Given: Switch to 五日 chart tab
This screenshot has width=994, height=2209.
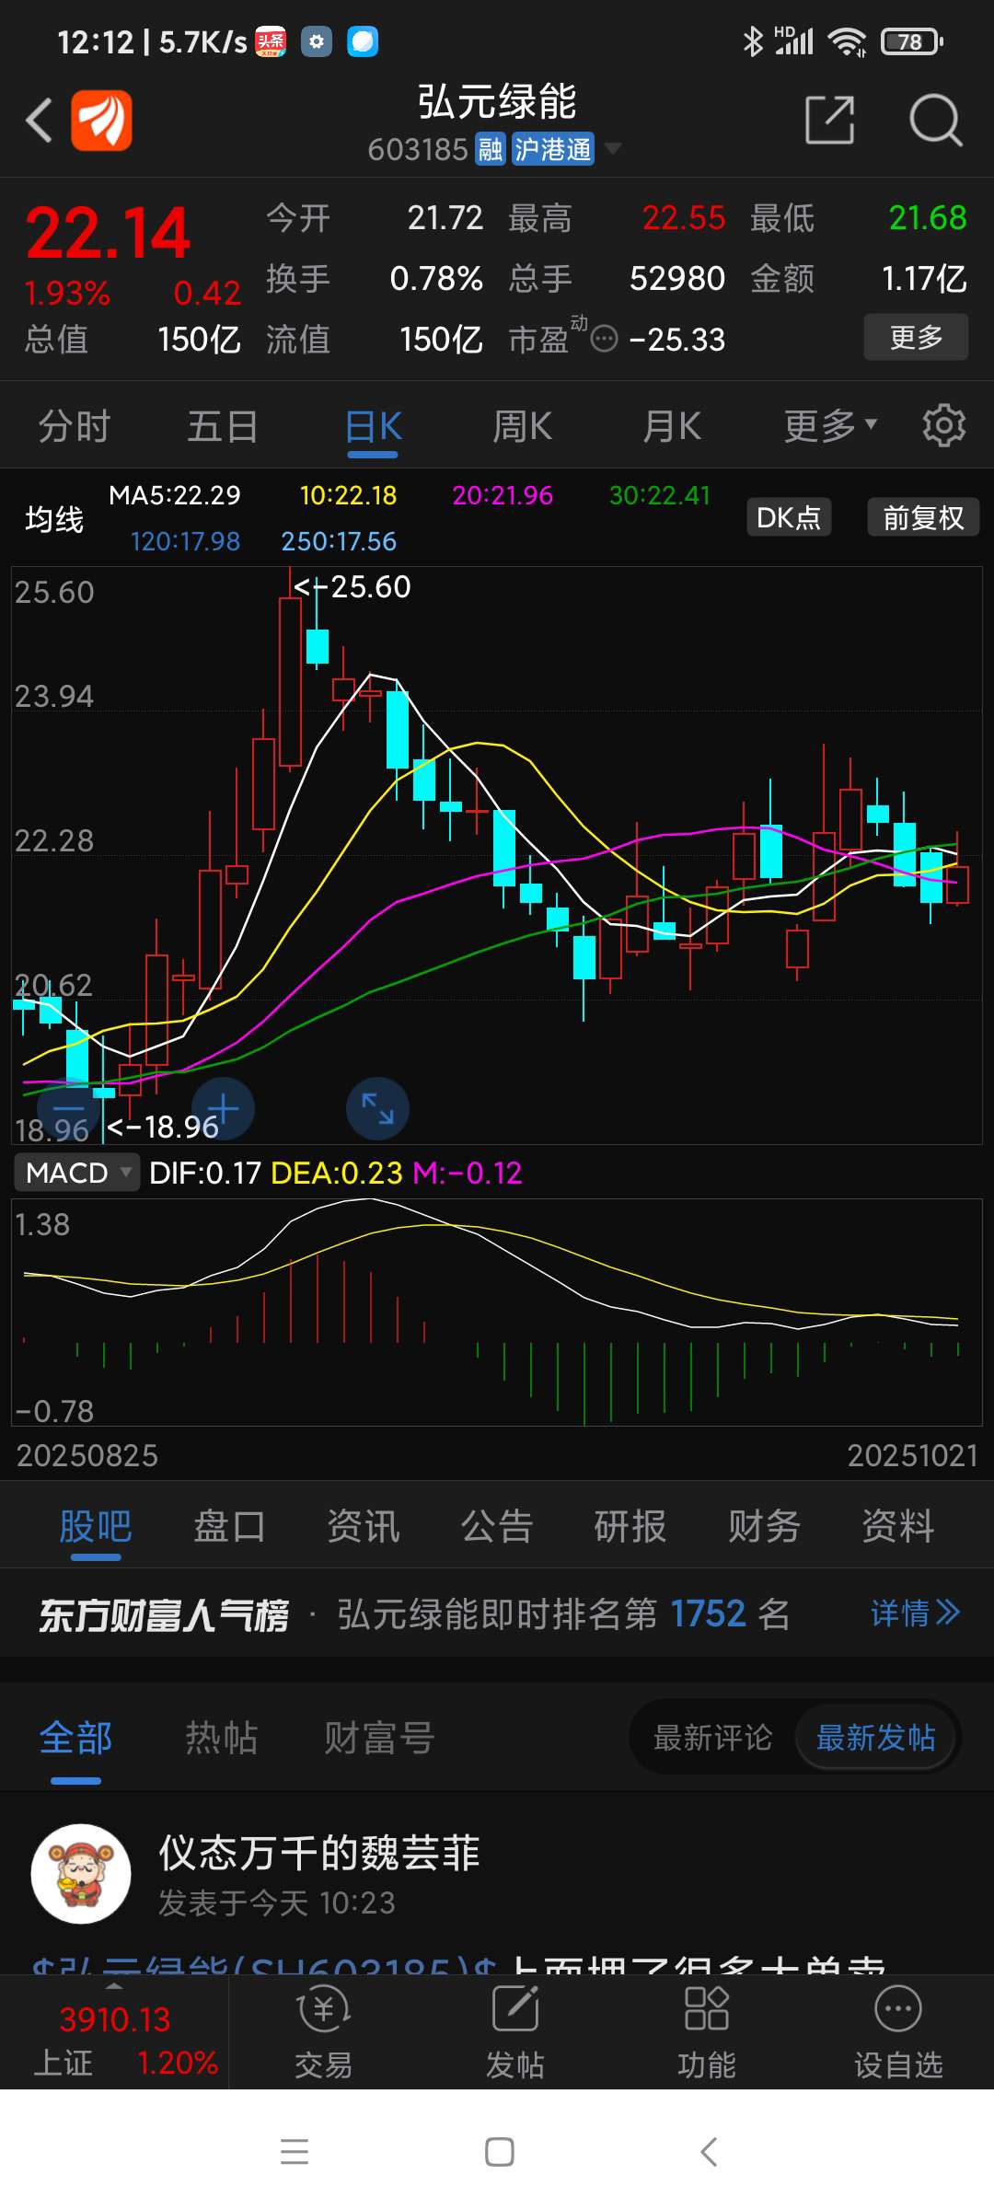Looking at the screenshot, I should [x=223, y=426].
